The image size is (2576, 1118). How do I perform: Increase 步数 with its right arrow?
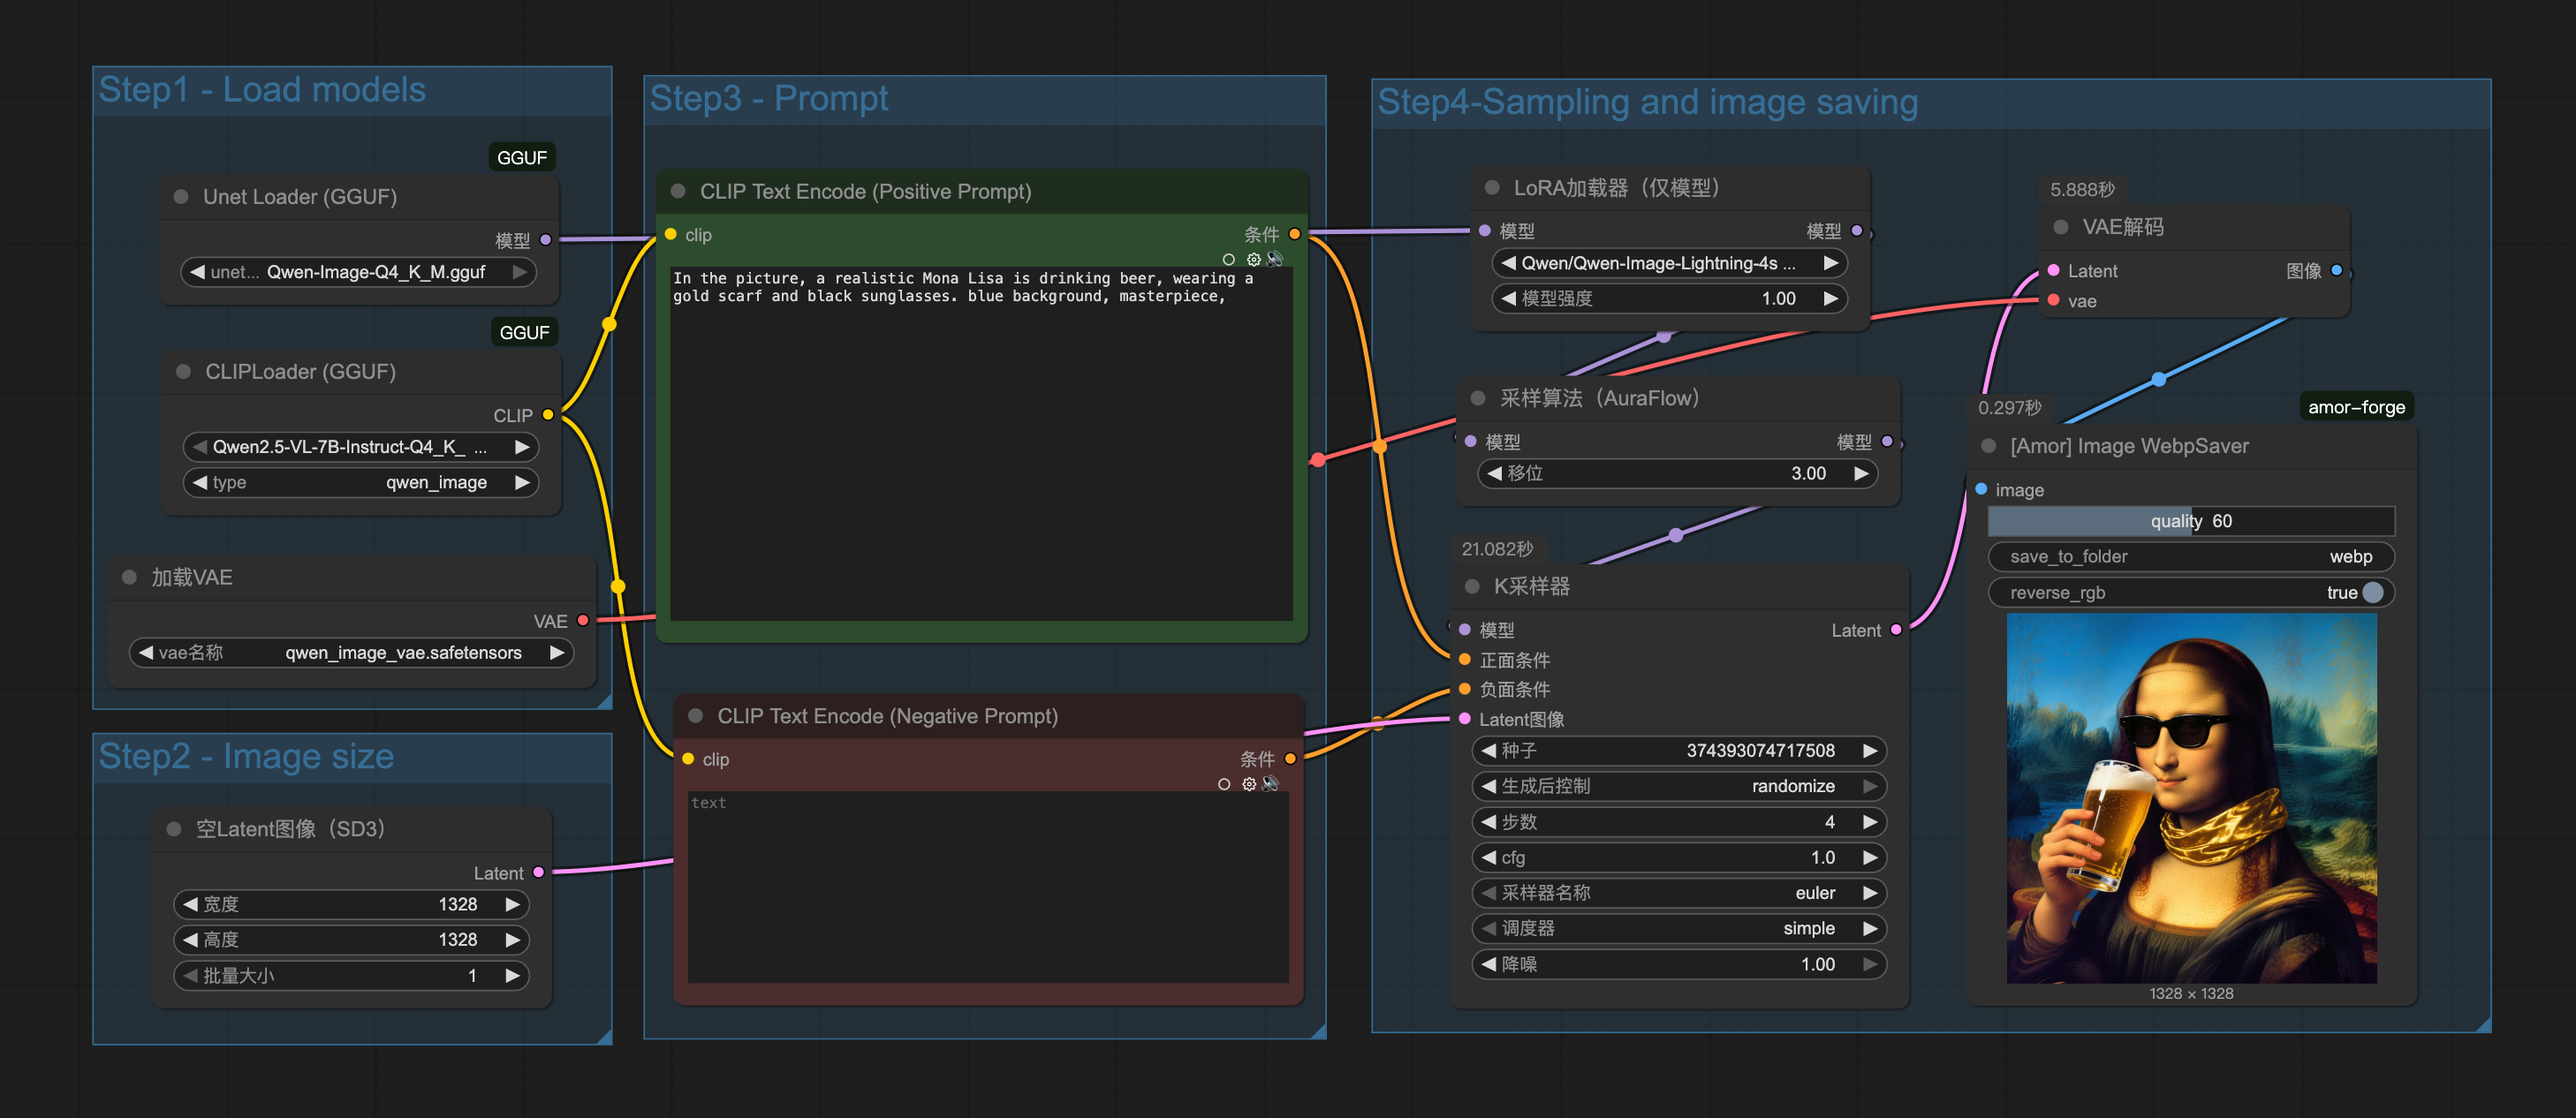point(1870,822)
